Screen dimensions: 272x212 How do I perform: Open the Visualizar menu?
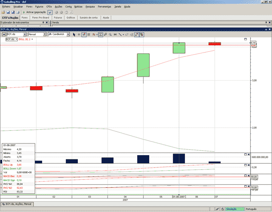(18, 7)
